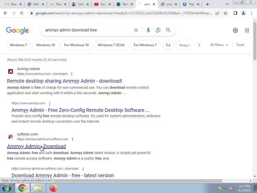Click the horizontal scrollbar right arrow
Screen dimensions: 257x193
coord(250,181)
